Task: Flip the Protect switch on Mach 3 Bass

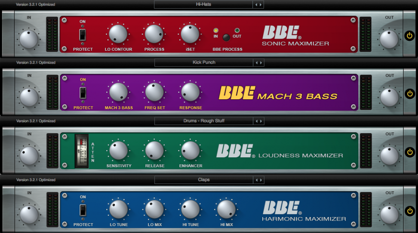Action: tap(83, 93)
